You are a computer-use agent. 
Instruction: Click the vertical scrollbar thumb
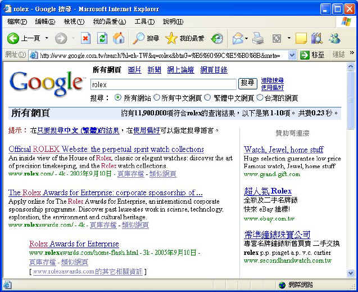pos(351,100)
